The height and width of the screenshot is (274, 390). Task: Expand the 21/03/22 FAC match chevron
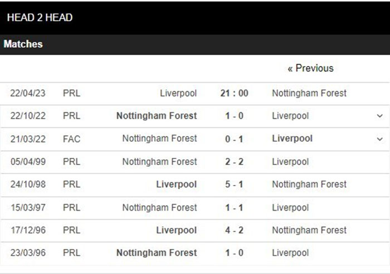(379, 139)
